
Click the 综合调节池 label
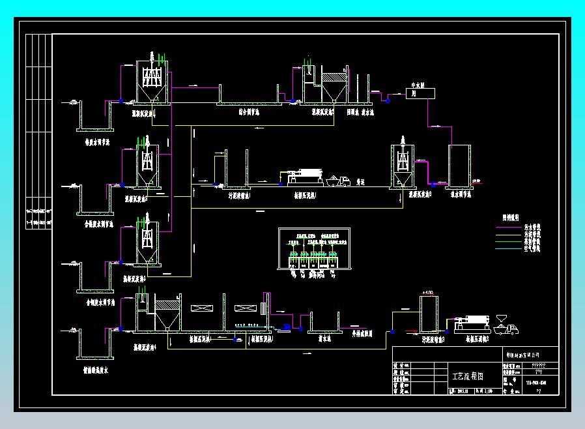point(250,112)
